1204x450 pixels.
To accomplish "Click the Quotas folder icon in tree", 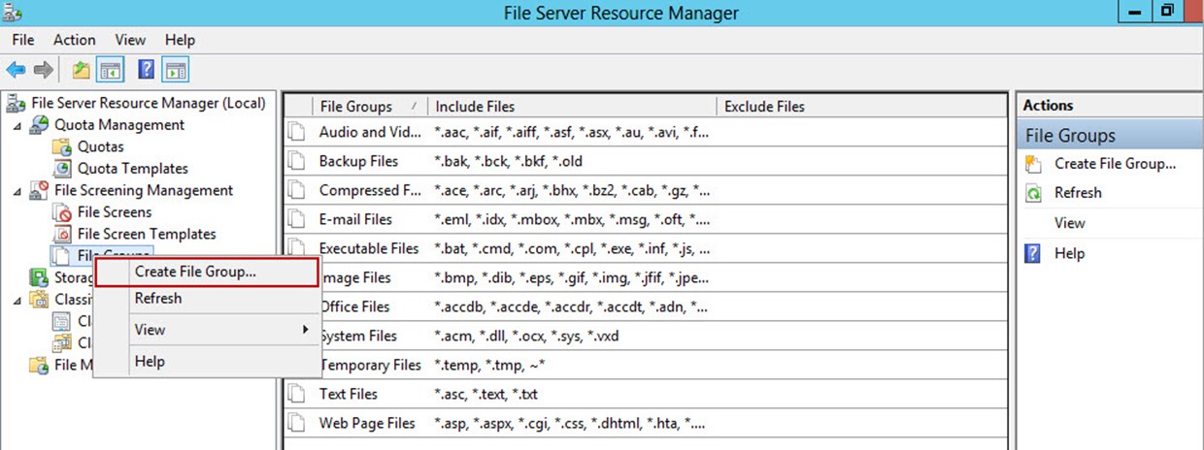I will 61,146.
